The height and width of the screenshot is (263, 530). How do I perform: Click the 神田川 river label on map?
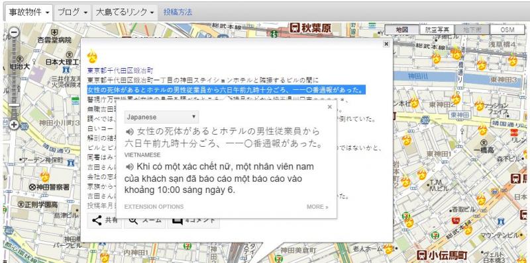[417, 77]
